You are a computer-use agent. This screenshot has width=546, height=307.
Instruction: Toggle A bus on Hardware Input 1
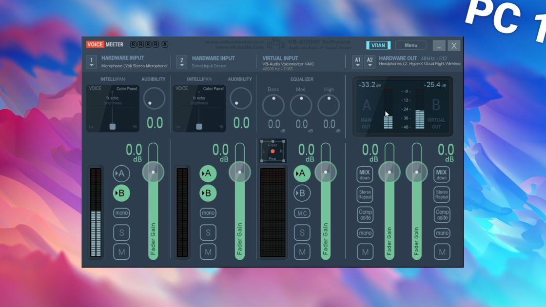click(x=121, y=173)
